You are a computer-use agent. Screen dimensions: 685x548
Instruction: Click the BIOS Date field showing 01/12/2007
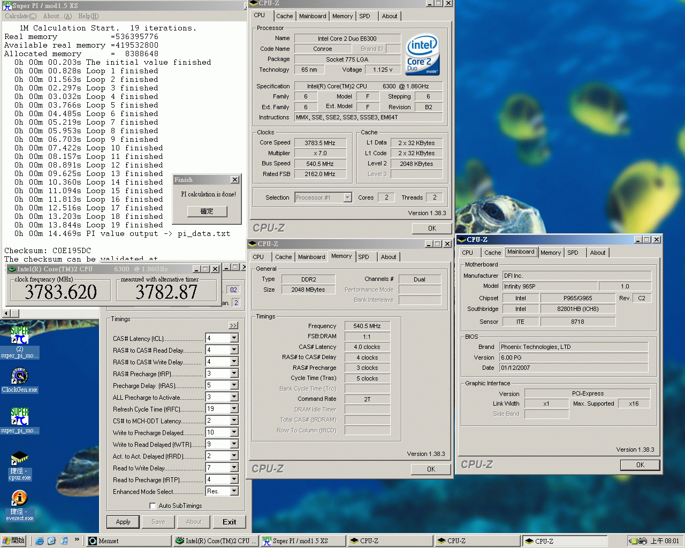coord(574,368)
